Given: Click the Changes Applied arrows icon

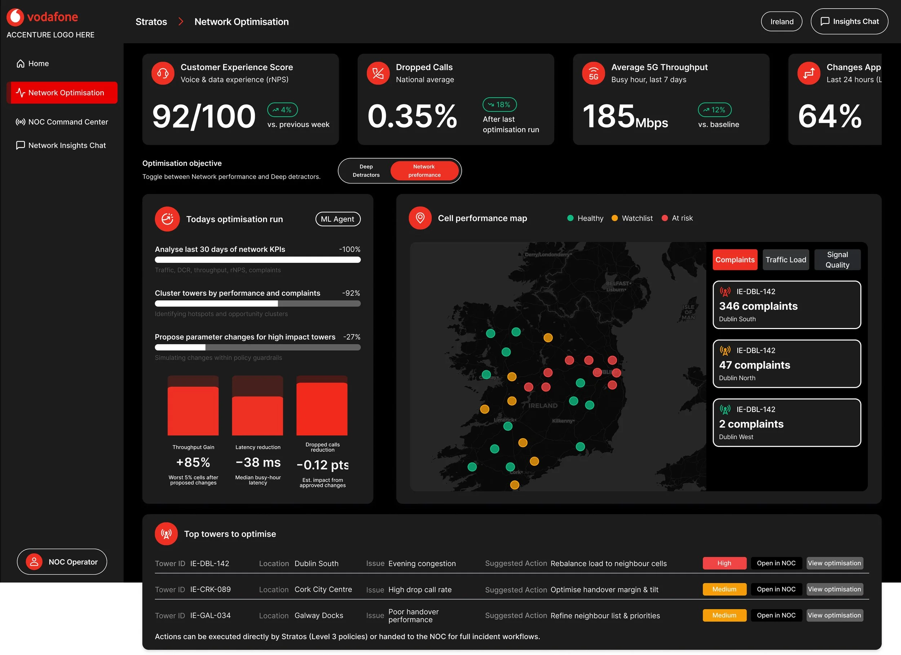Looking at the screenshot, I should (x=809, y=73).
